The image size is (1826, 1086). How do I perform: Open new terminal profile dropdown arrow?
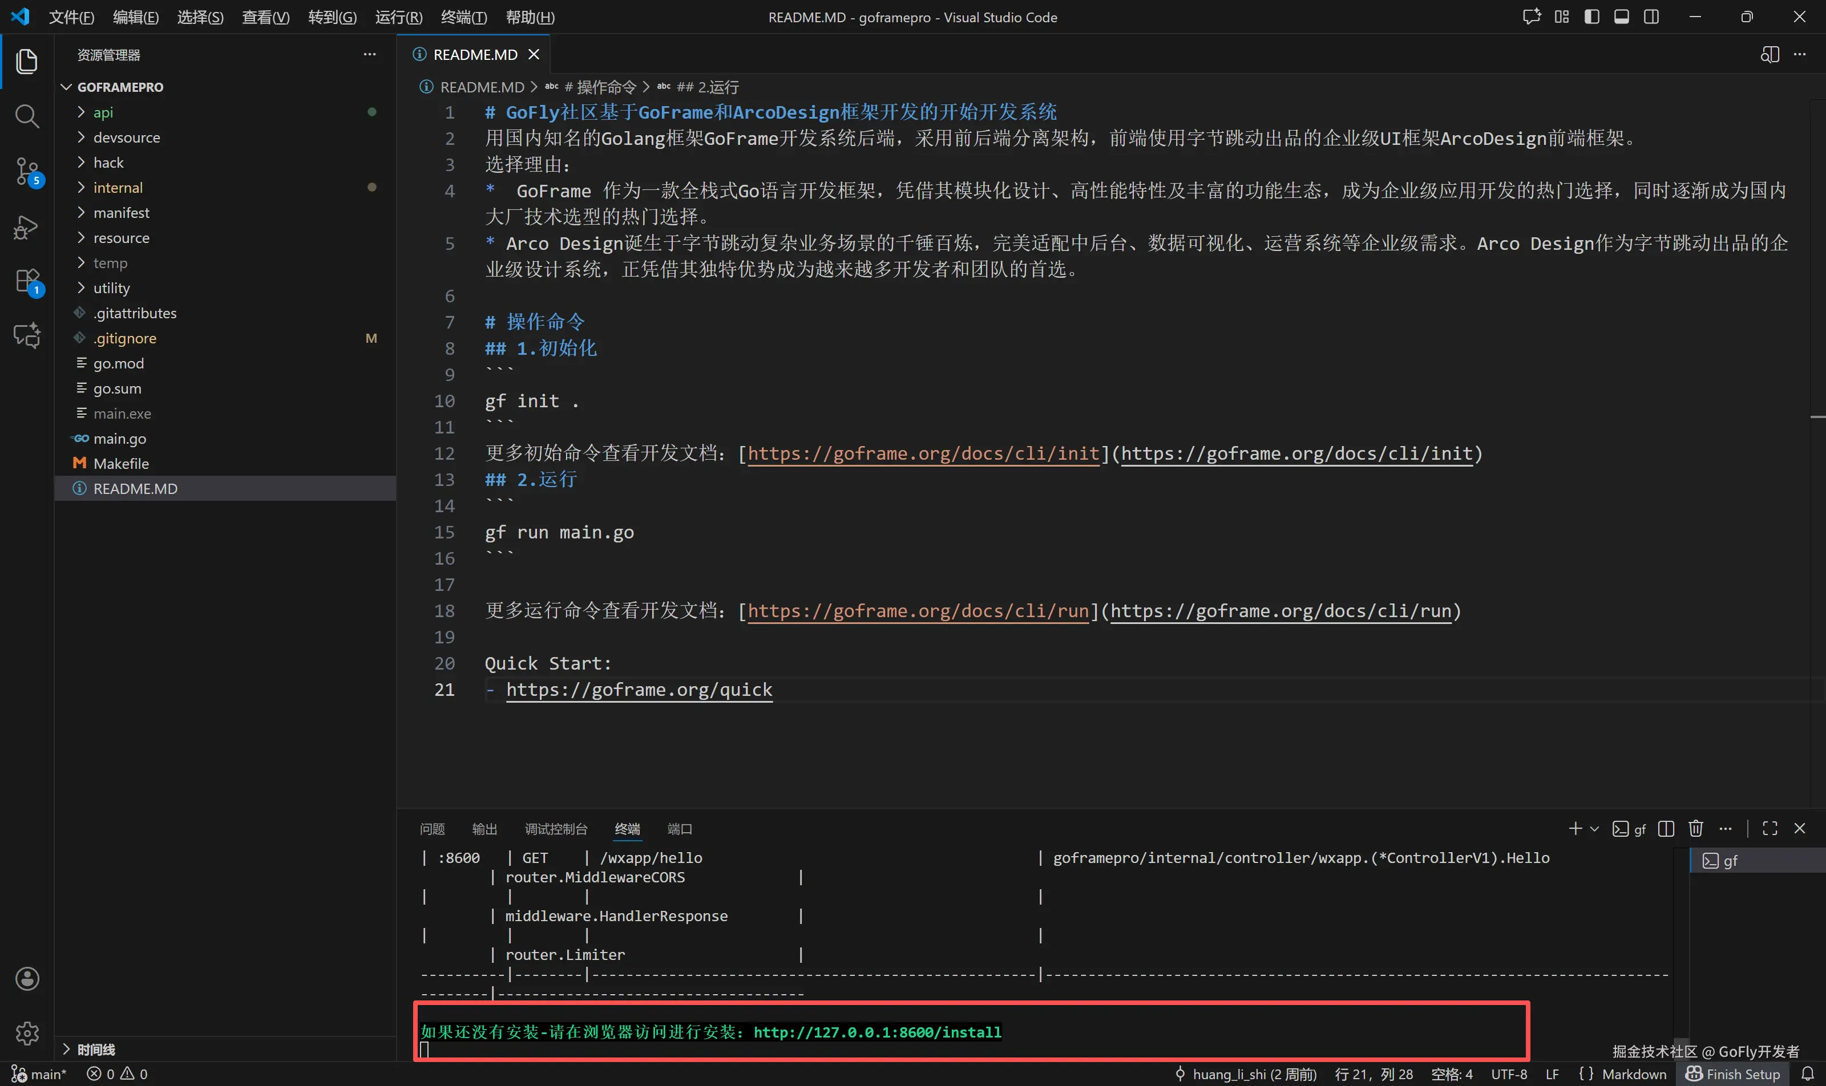1595,828
